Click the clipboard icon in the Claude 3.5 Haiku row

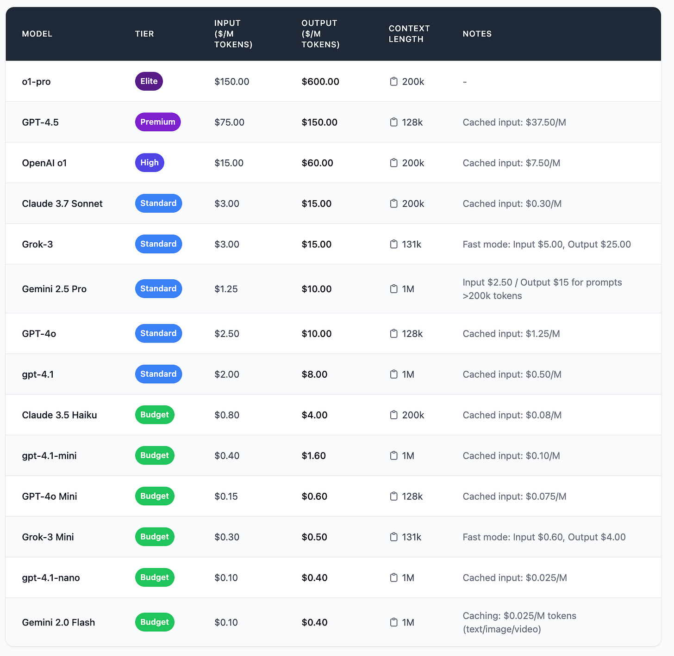coord(394,415)
